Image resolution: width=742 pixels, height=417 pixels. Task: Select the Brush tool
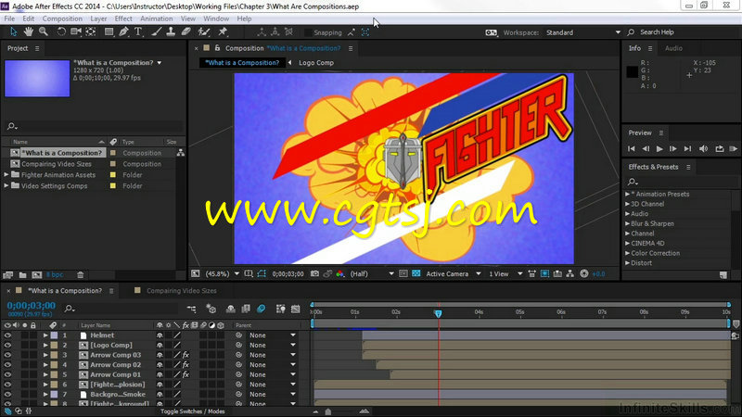[156, 32]
